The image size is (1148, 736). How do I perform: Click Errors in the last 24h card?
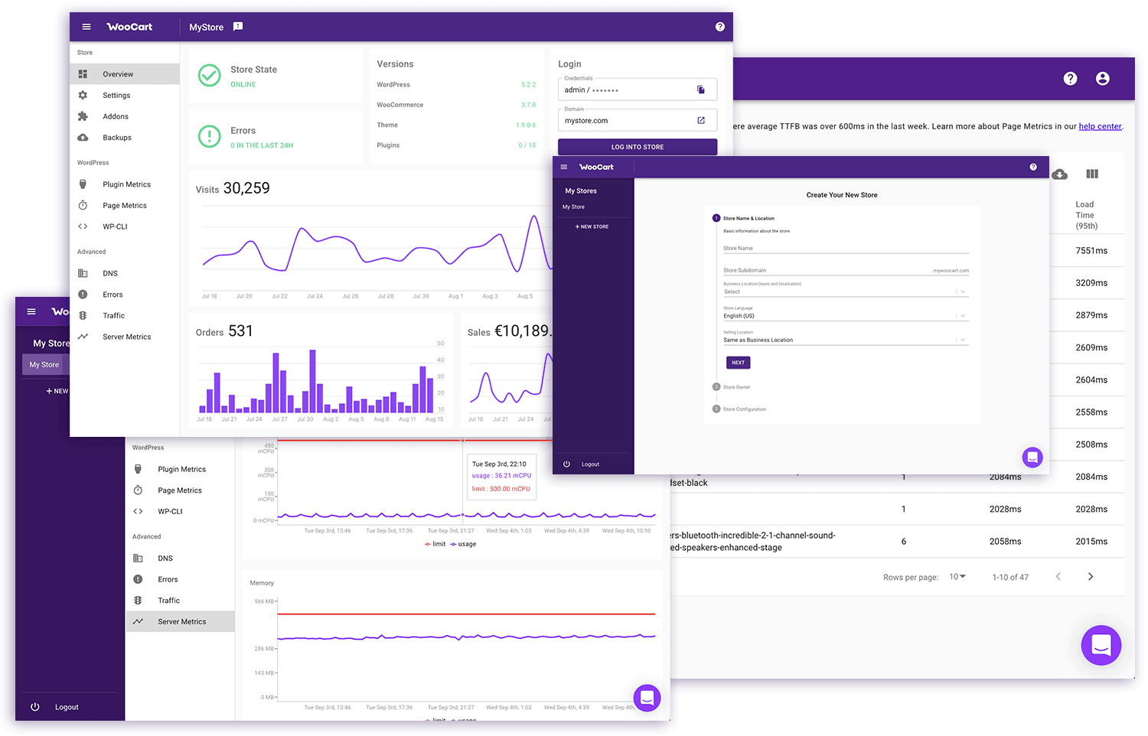pos(275,136)
